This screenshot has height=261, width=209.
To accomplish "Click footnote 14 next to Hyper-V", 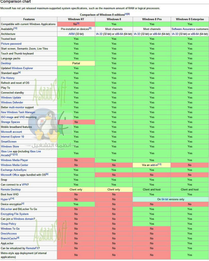I will tap(12, 199).
